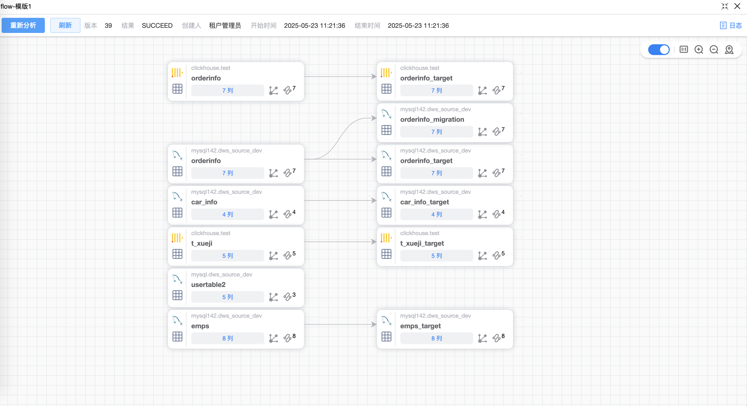Screen dimensions: 747x406
Task: Select the t_xueji table node title
Action: pos(202,243)
